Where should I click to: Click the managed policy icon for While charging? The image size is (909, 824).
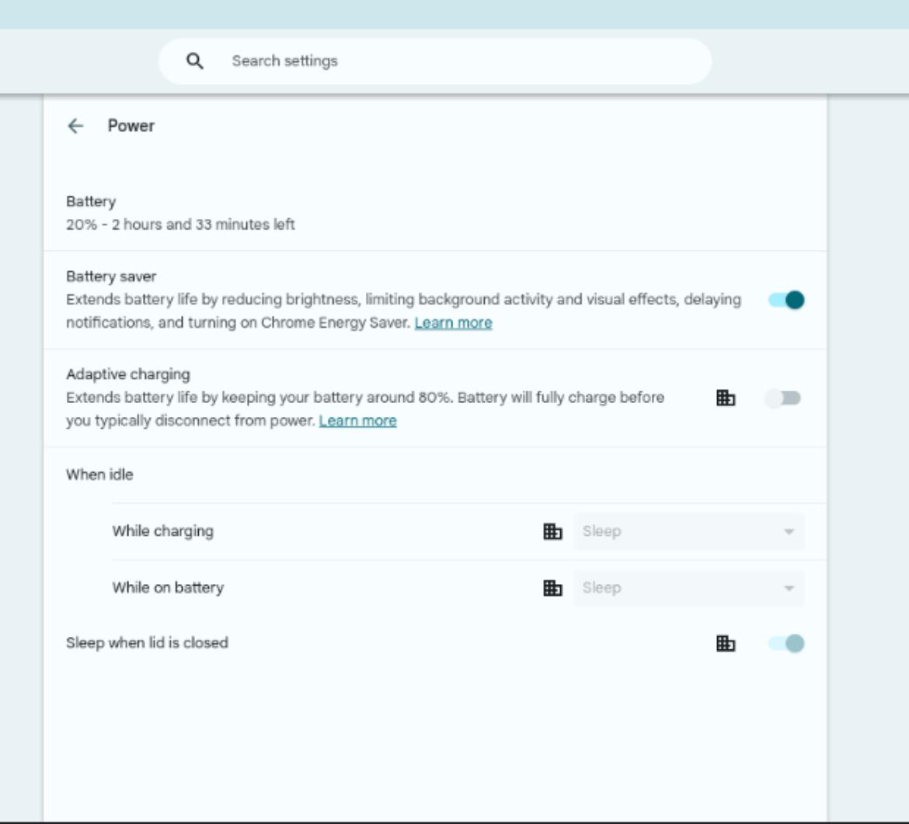pyautogui.click(x=552, y=531)
